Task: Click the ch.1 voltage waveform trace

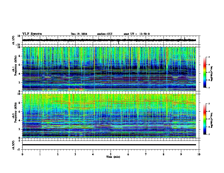Action: click(109, 40)
